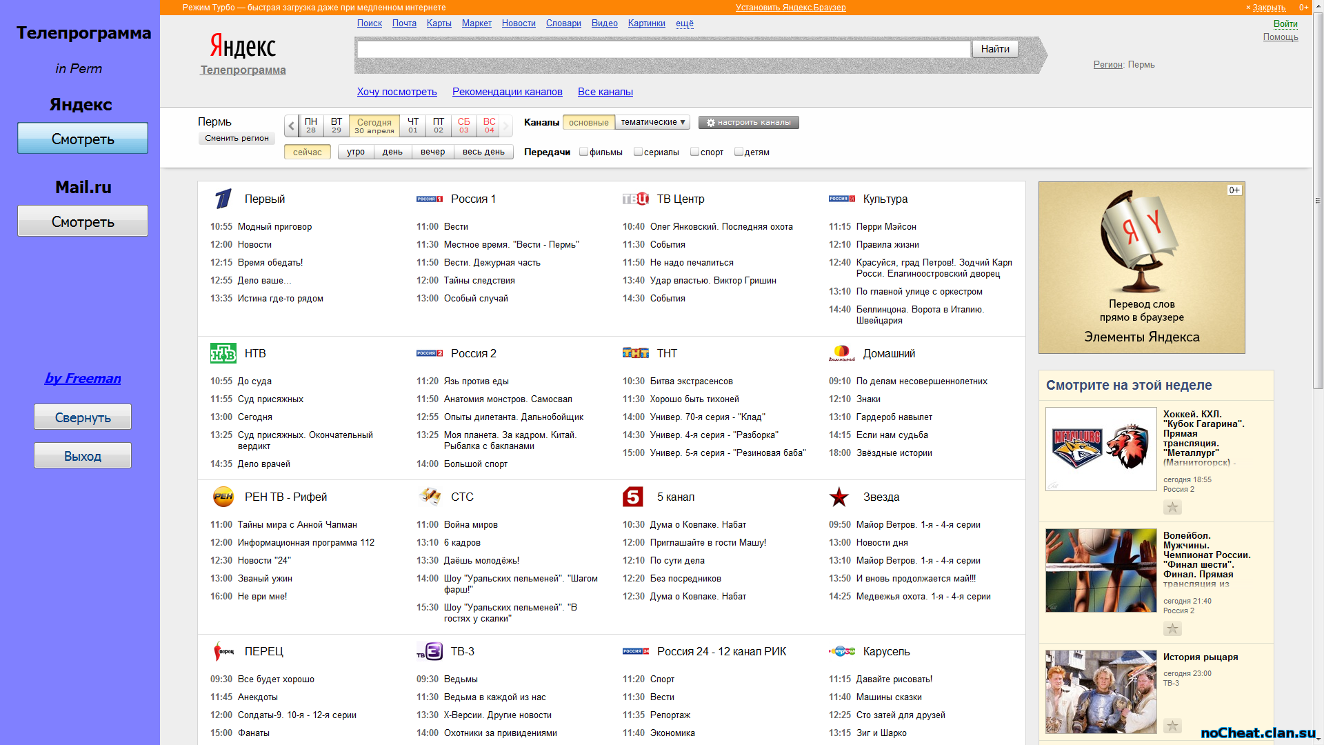The width and height of the screenshot is (1324, 745).
Task: Click the Выход sidebar button
Action: 83,456
